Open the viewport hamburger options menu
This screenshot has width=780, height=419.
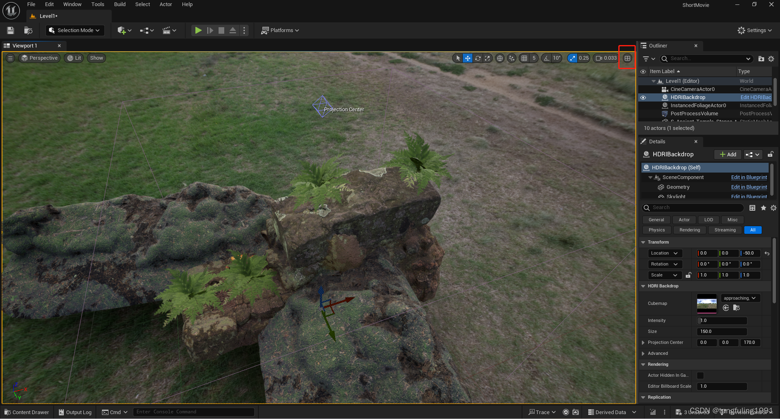pos(11,58)
